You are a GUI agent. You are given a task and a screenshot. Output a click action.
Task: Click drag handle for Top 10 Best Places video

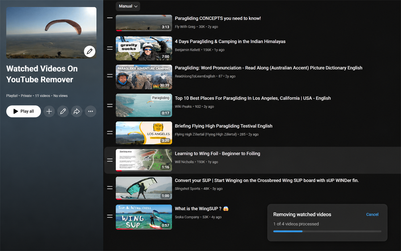coord(110,106)
